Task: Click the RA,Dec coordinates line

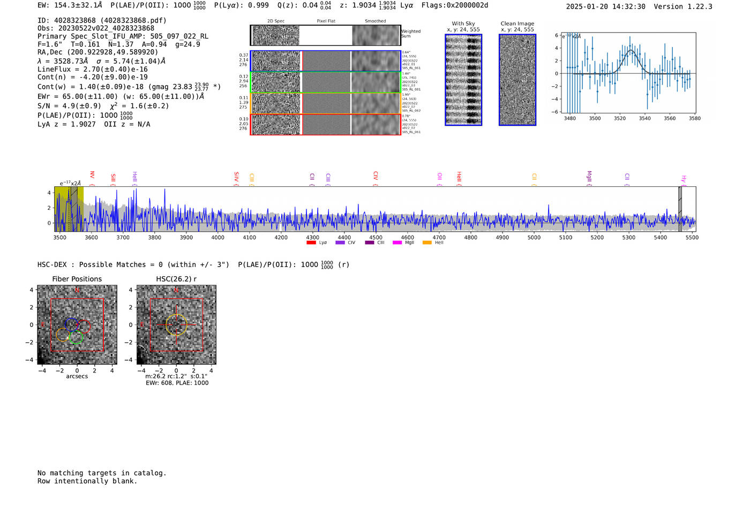Action: 98,52
